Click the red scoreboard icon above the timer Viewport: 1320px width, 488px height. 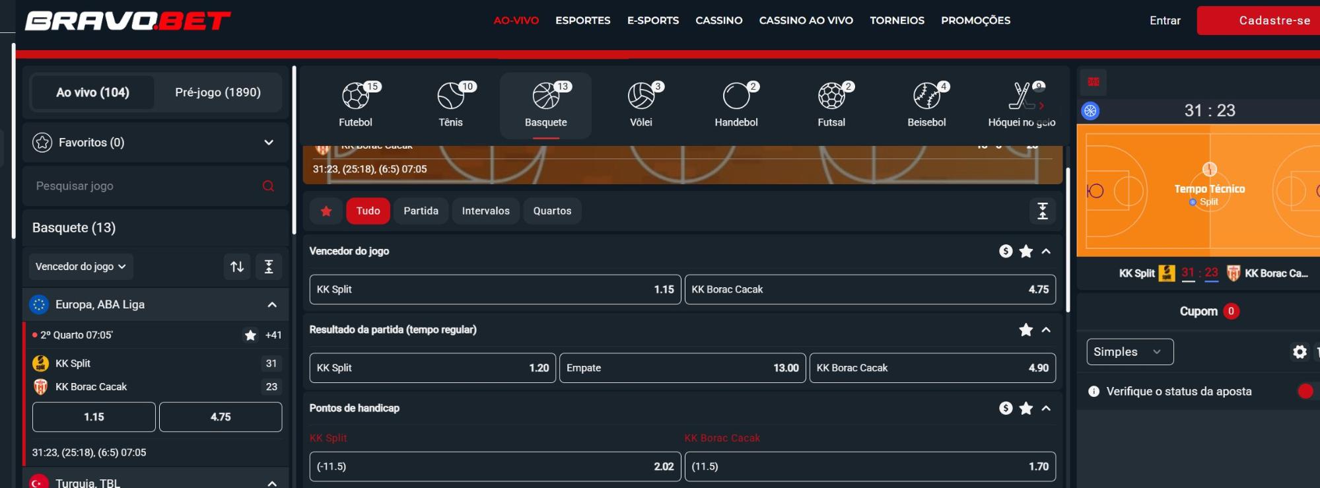[x=1094, y=82]
